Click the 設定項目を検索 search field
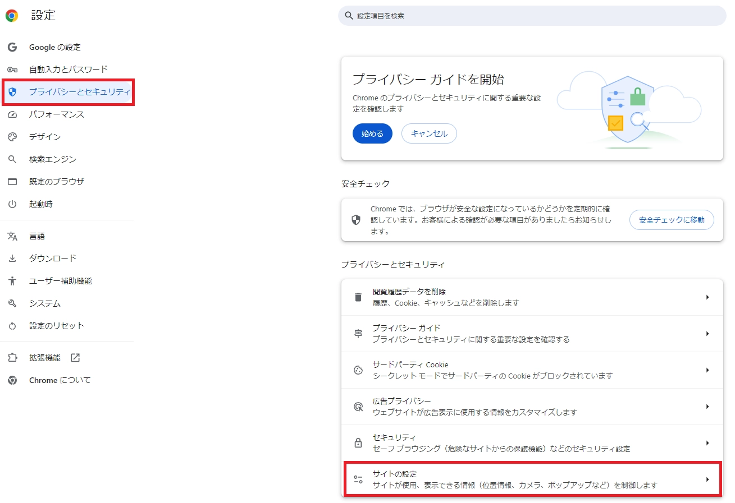Viewport: 735px width, 503px height. (x=532, y=16)
